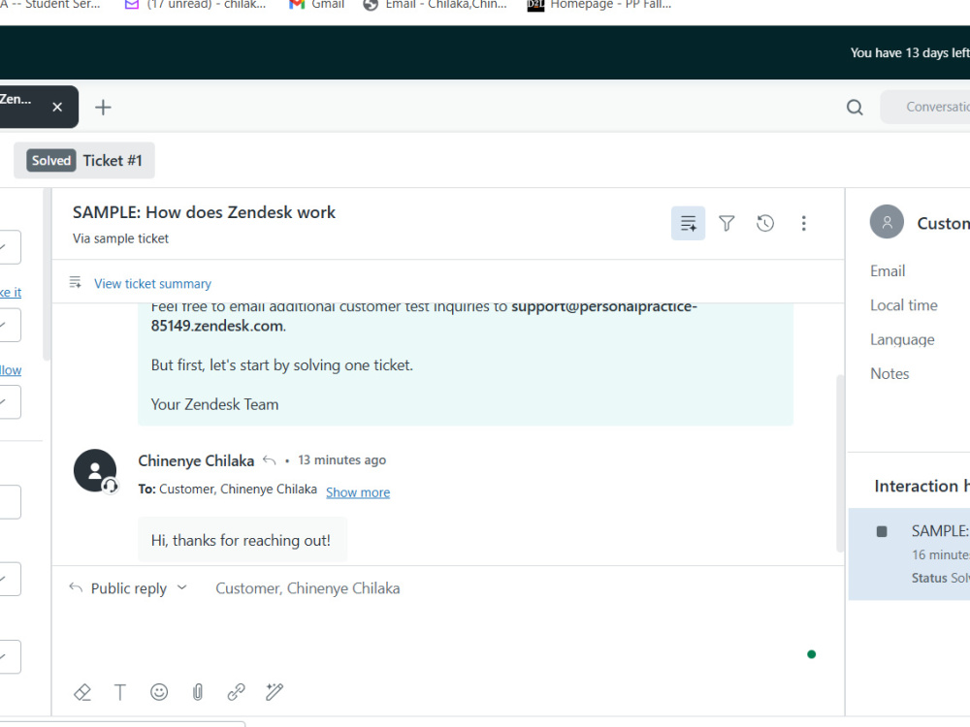Image resolution: width=970 pixels, height=727 pixels.
Task: Show ticket events history clock icon
Action: coord(765,223)
